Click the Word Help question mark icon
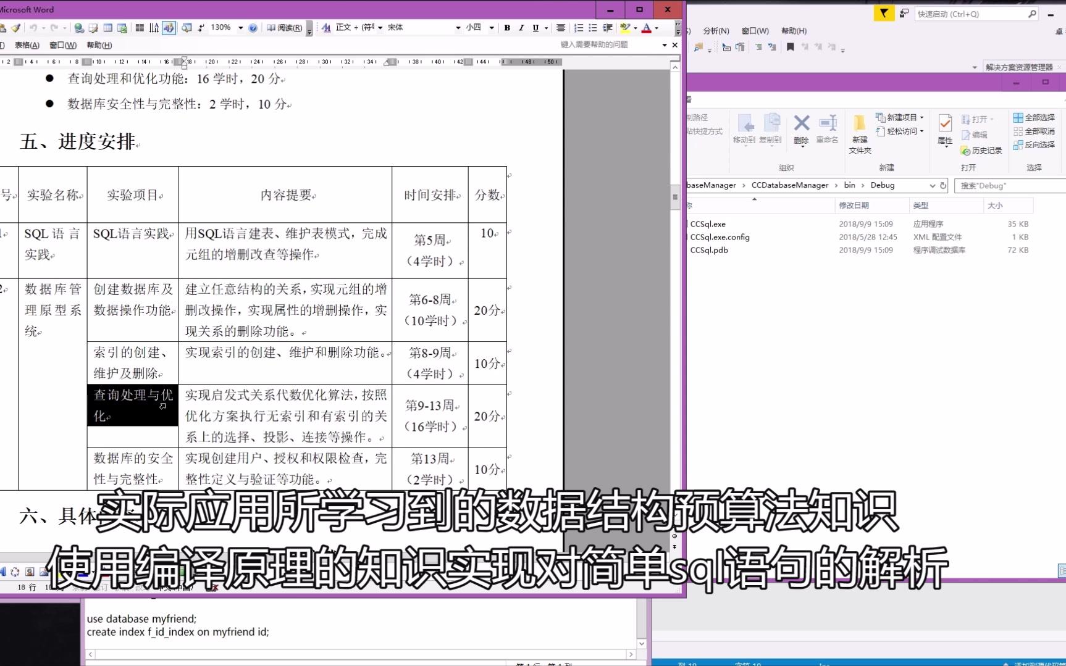This screenshot has height=666, width=1066. click(x=253, y=28)
